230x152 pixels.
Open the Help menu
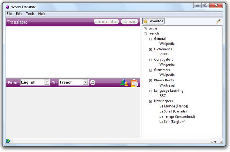tap(42, 14)
